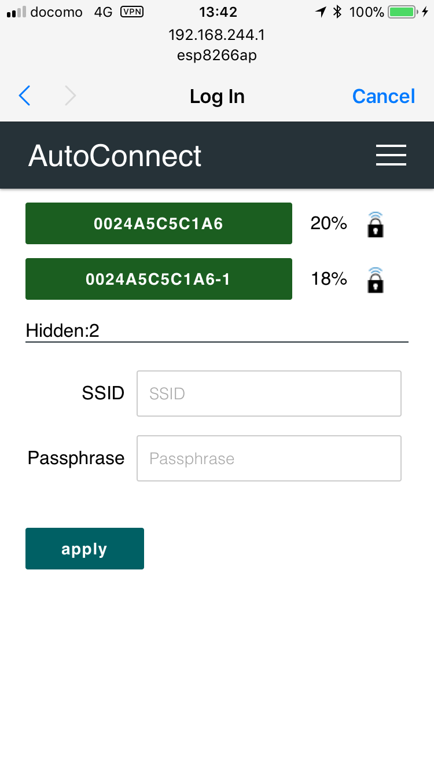Viewport: 434px width, 772px height.
Task: Tap the 192.168.244.1 address text
Action: 217,35
